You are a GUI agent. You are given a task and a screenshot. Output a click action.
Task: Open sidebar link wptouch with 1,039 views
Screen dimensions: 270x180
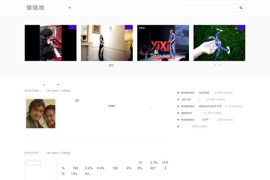pyautogui.click(x=186, y=113)
